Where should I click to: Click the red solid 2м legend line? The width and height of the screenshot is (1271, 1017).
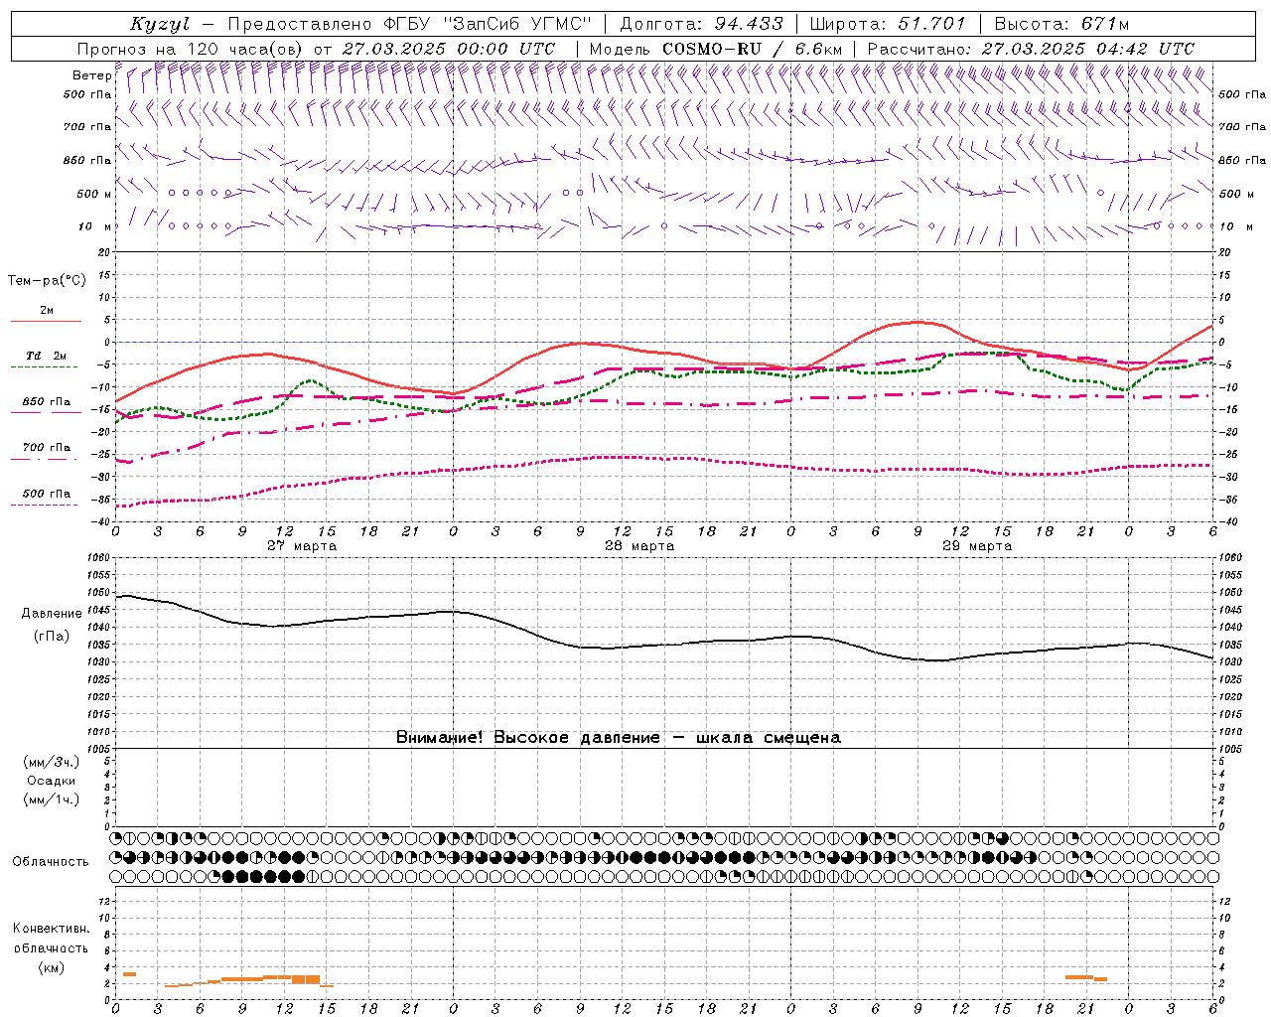coord(46,322)
